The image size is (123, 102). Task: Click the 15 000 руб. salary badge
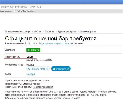33,50
